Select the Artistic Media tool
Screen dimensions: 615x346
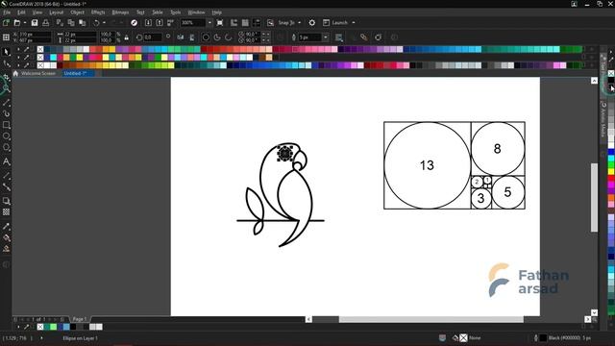tap(7, 113)
